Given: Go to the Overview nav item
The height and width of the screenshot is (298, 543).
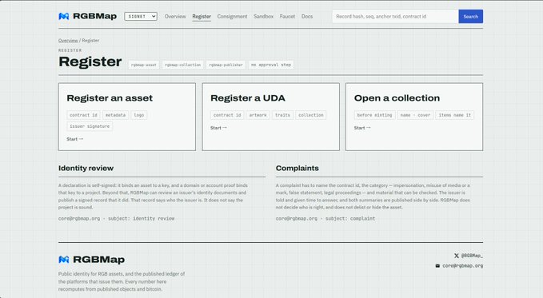Looking at the screenshot, I should [175, 16].
